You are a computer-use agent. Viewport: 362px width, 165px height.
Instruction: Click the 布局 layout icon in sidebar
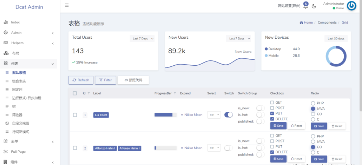(6, 53)
